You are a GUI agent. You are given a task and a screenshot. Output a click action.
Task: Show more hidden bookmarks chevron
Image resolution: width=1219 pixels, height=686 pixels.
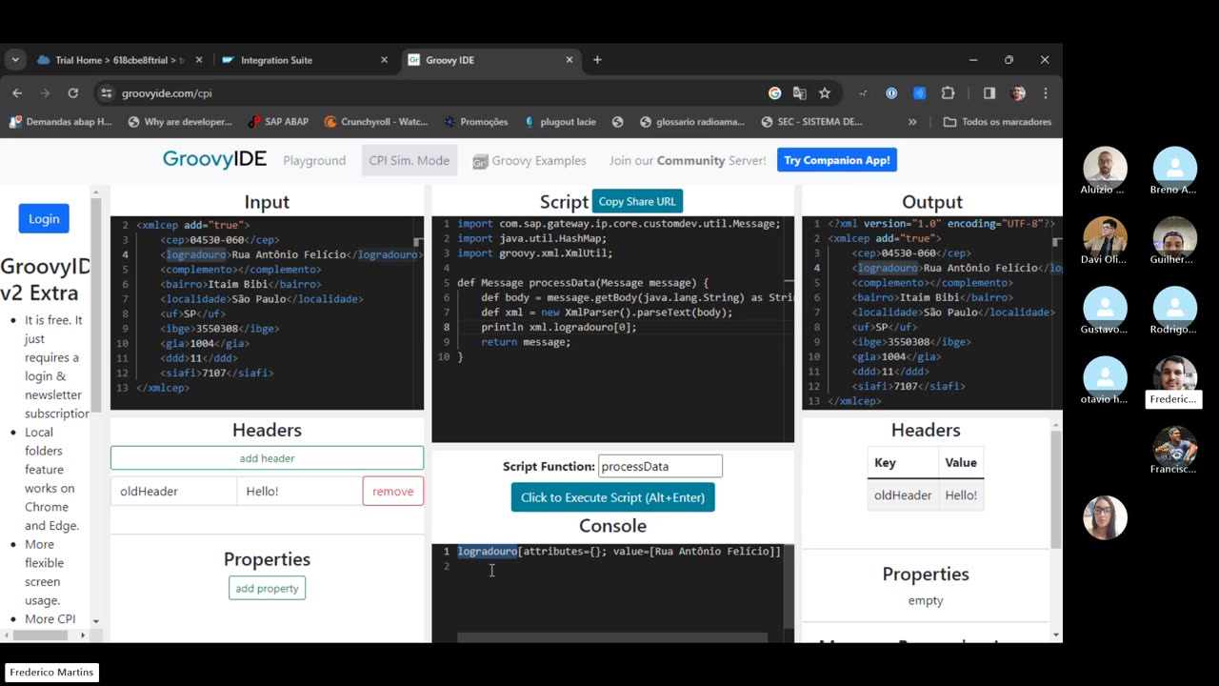tap(912, 122)
